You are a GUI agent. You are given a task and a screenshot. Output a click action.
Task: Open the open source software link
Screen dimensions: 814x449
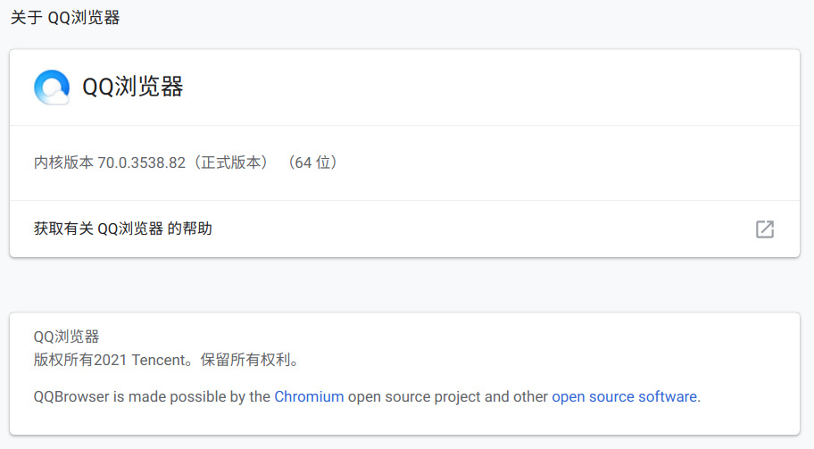click(x=625, y=396)
